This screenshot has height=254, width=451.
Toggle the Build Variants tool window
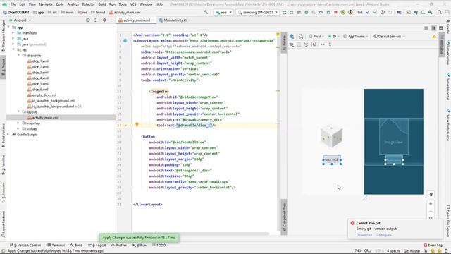tap(3, 135)
